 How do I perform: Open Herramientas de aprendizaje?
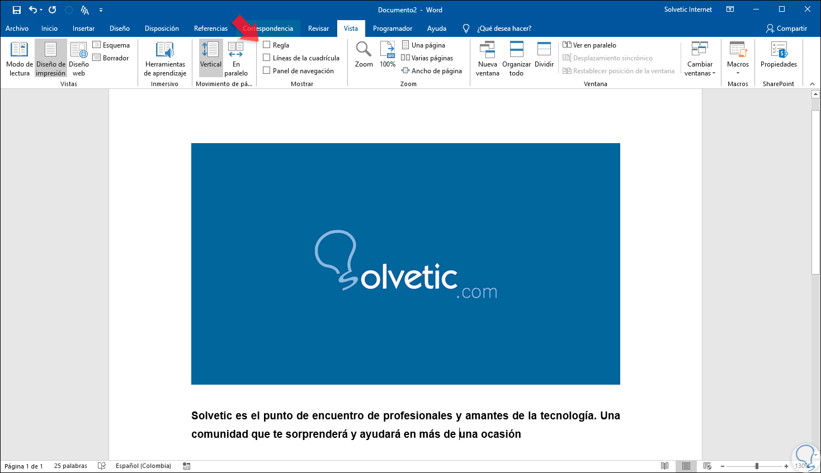[x=165, y=58]
